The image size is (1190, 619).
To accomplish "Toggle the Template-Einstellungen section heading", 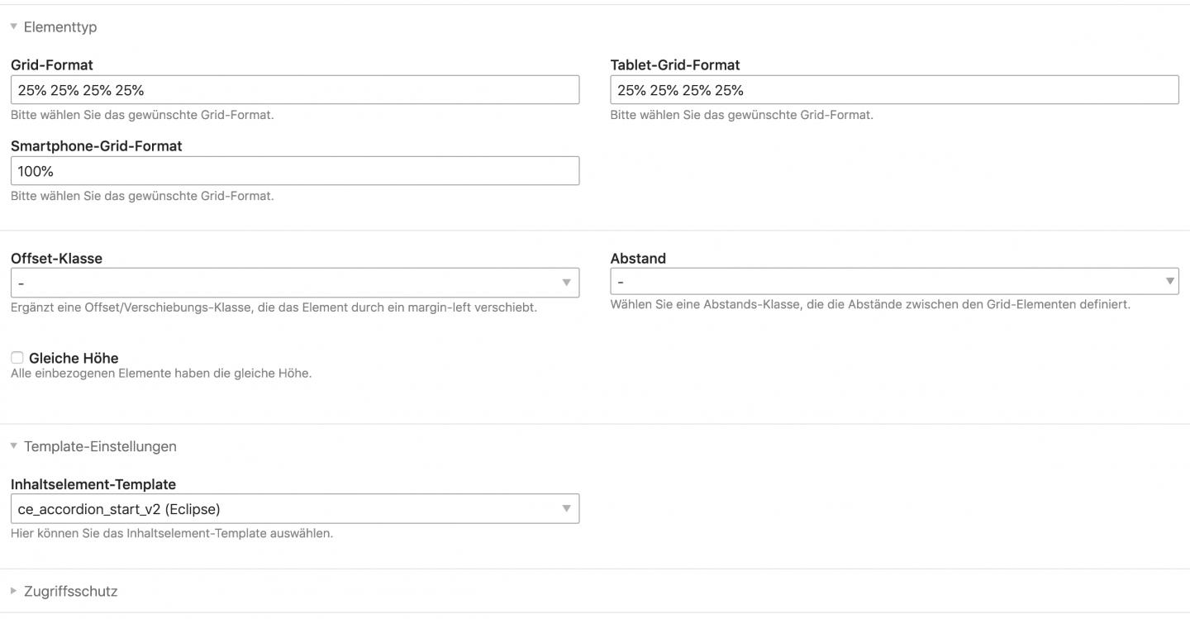I will pos(100,446).
